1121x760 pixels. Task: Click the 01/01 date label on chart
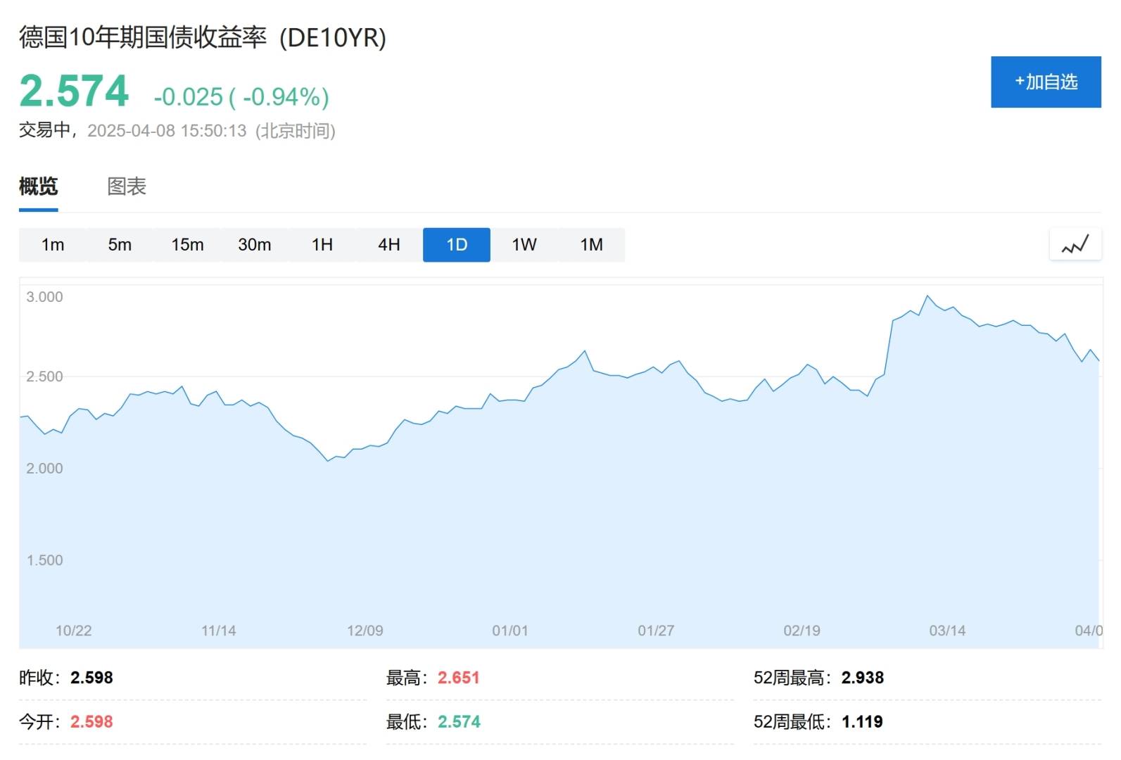[x=510, y=631]
